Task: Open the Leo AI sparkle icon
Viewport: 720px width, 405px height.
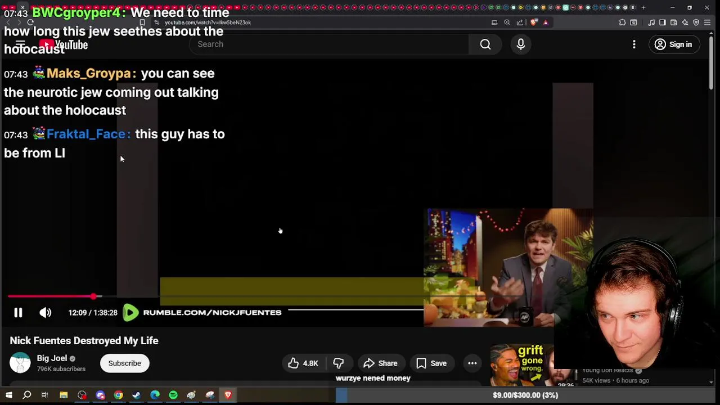Action: click(x=685, y=22)
